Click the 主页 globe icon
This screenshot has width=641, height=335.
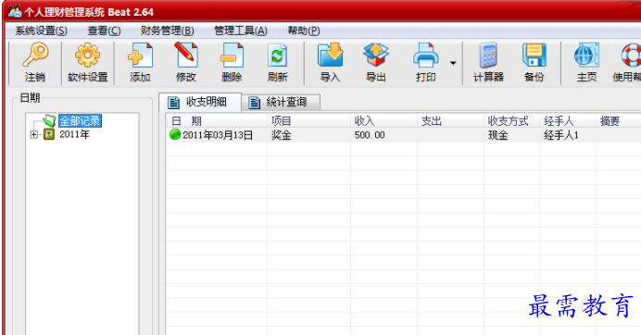coord(586,55)
